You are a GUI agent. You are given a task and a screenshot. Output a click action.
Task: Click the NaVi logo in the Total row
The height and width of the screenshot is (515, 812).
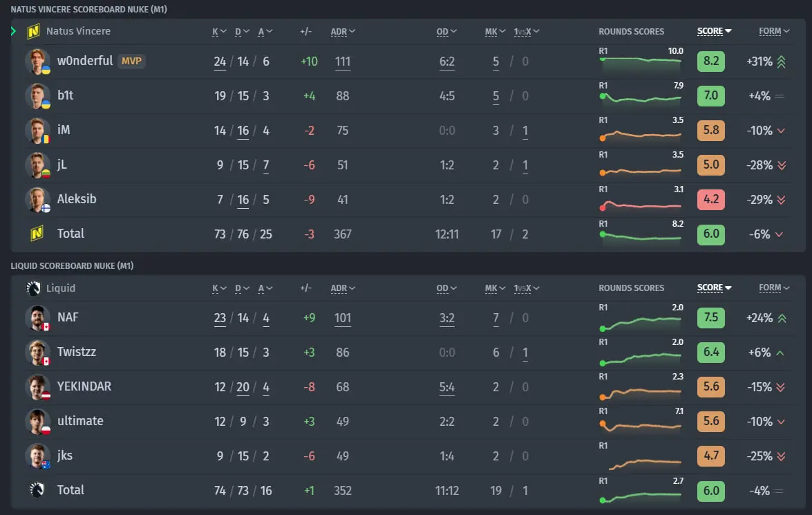point(37,234)
